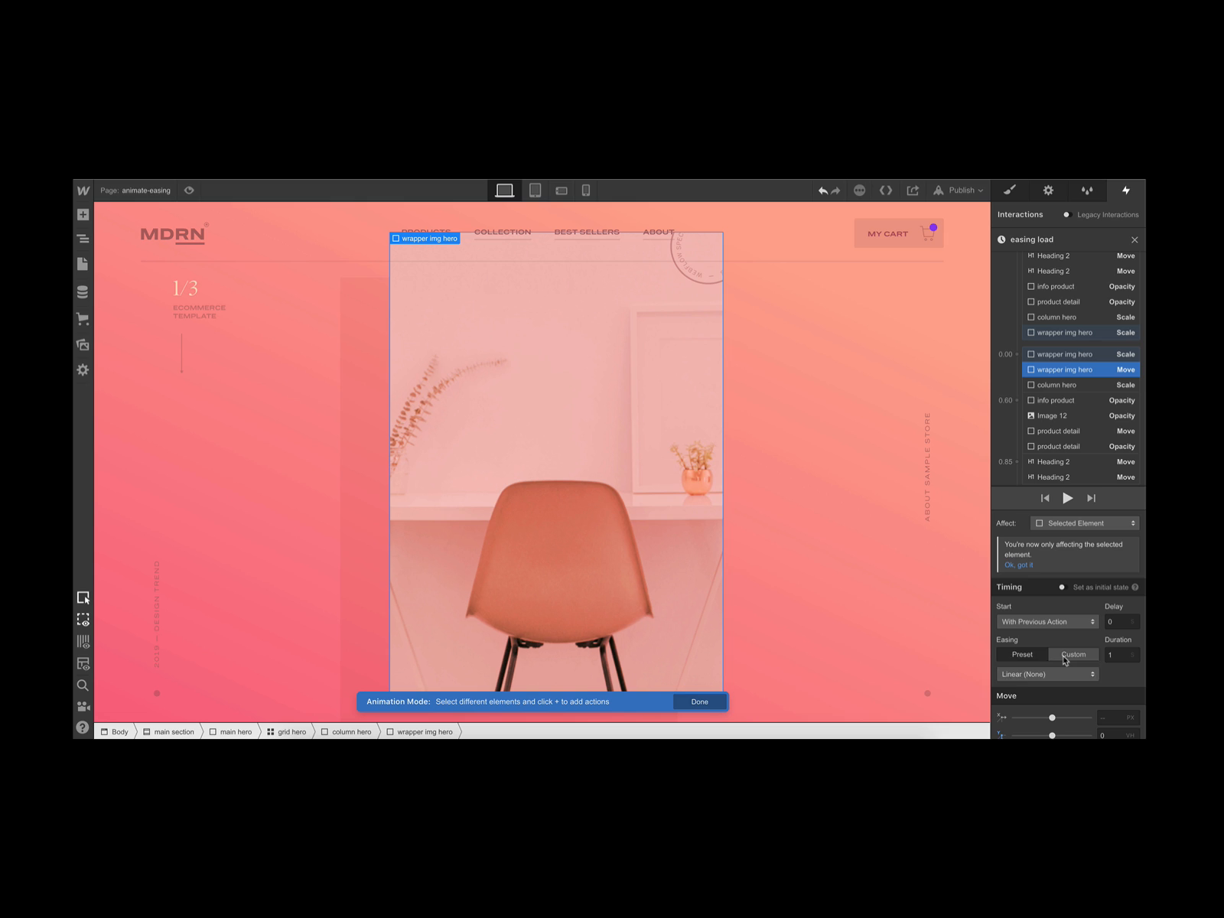Switch to mobile landscape breakpoint
This screenshot has height=918, width=1224.
click(562, 190)
